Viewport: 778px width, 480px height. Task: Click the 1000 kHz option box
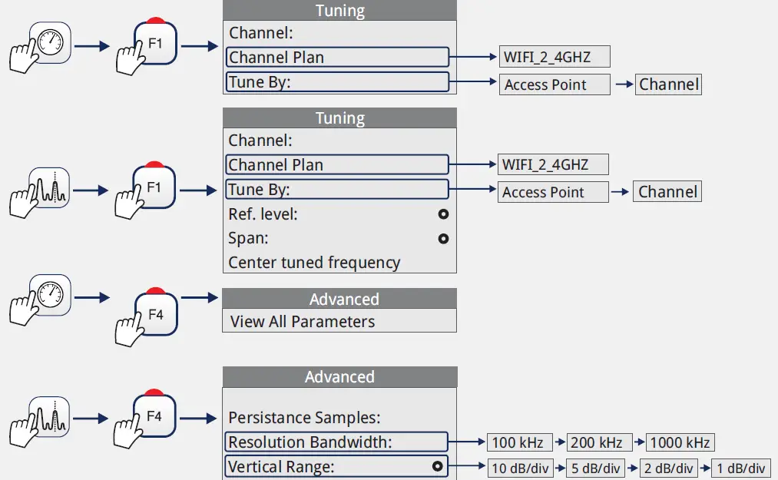680,442
